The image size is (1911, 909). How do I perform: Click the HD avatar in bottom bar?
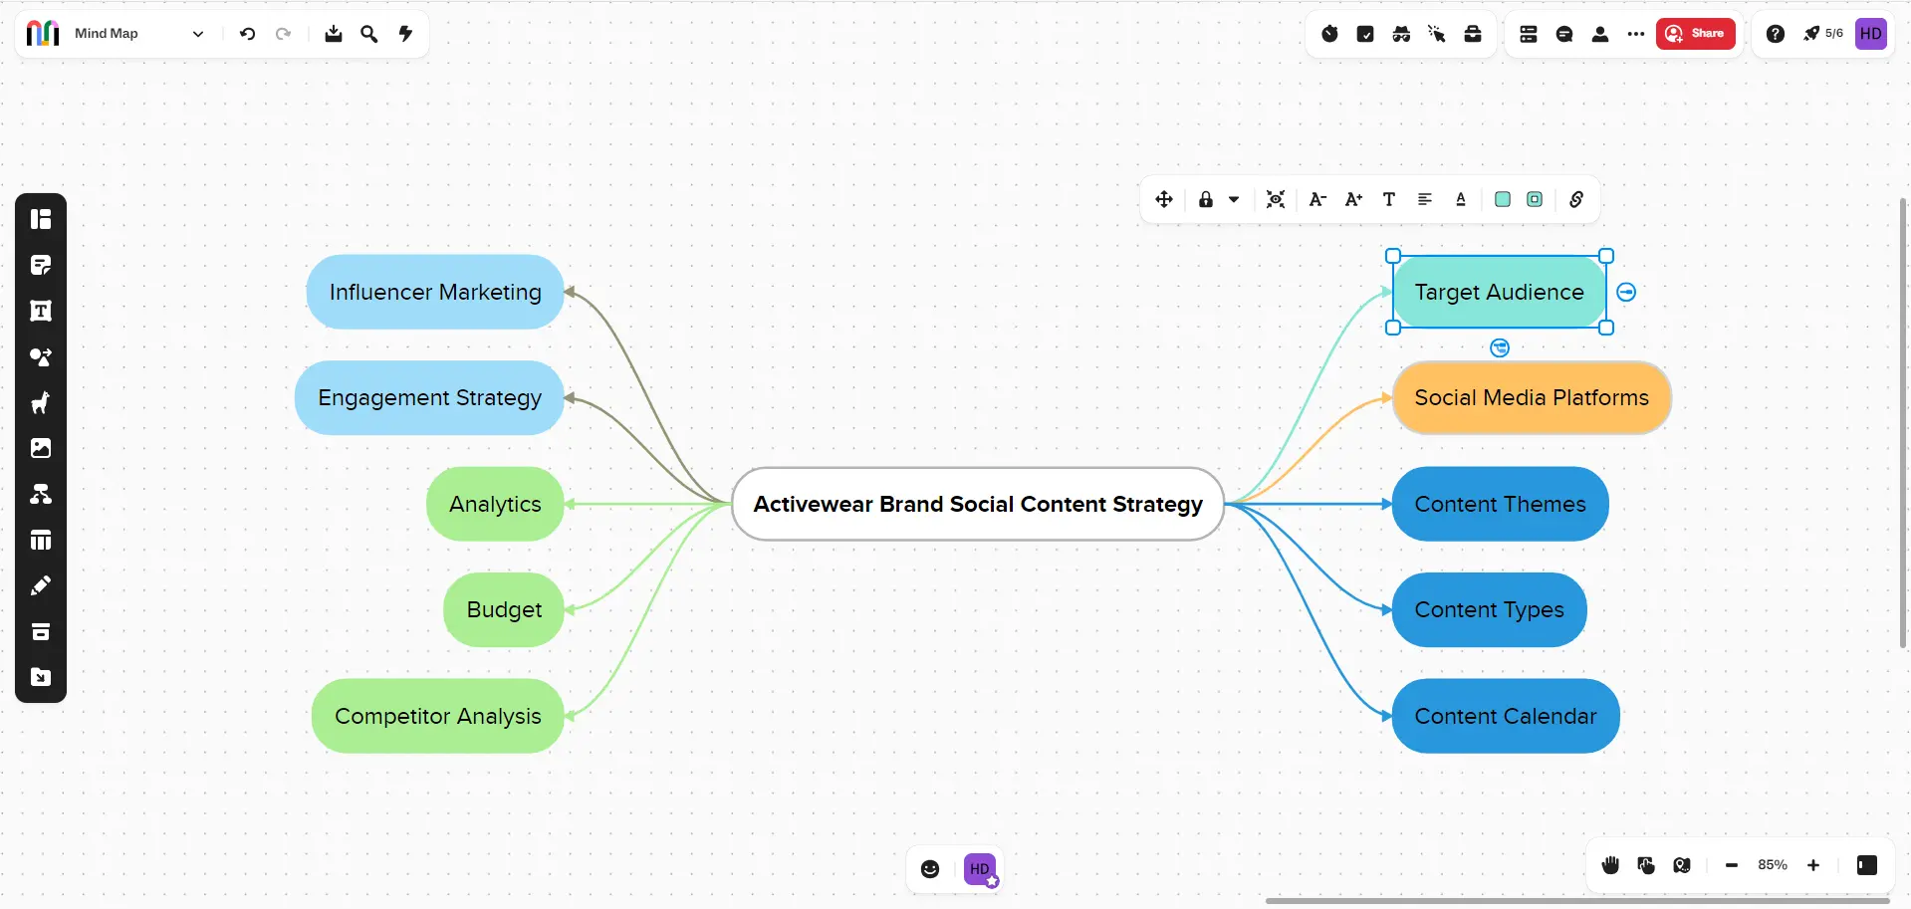coord(980,869)
